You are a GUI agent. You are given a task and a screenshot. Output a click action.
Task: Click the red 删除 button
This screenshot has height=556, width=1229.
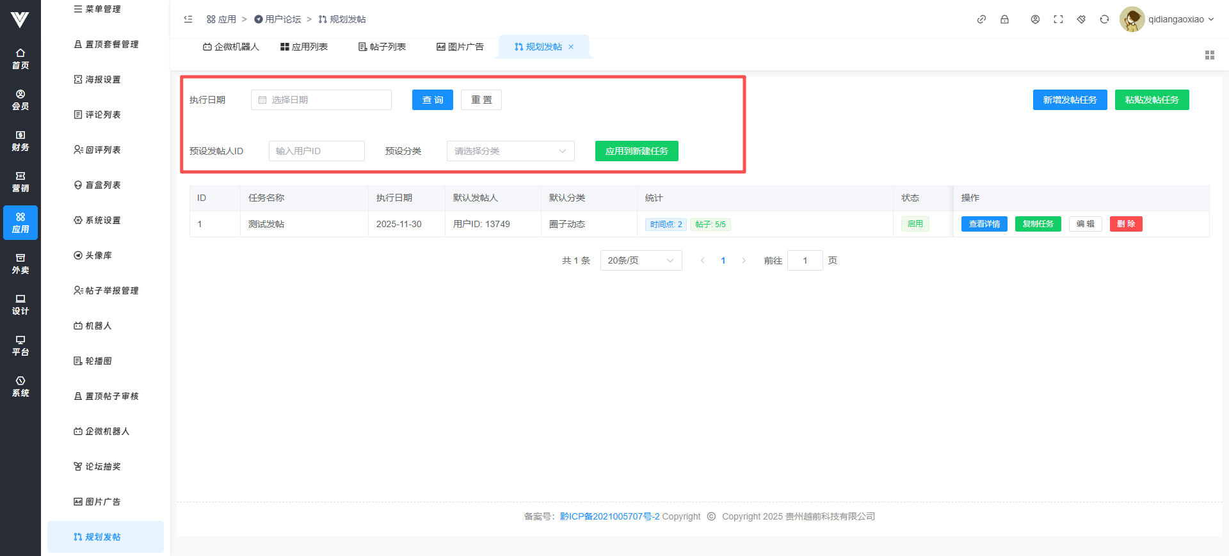tap(1125, 224)
